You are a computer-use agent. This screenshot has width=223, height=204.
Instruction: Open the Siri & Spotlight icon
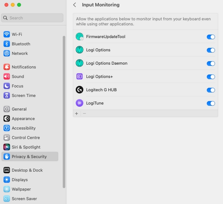[x=7, y=147]
